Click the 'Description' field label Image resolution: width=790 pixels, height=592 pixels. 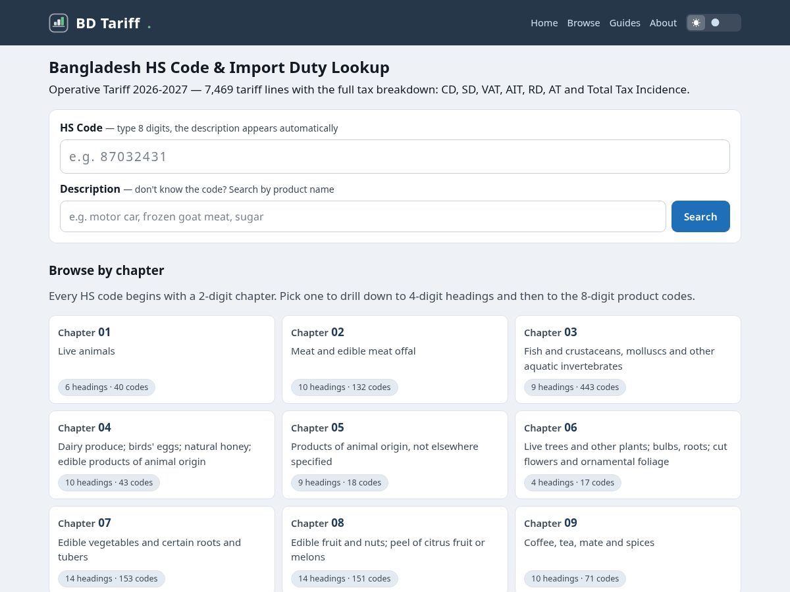pyautogui.click(x=90, y=189)
